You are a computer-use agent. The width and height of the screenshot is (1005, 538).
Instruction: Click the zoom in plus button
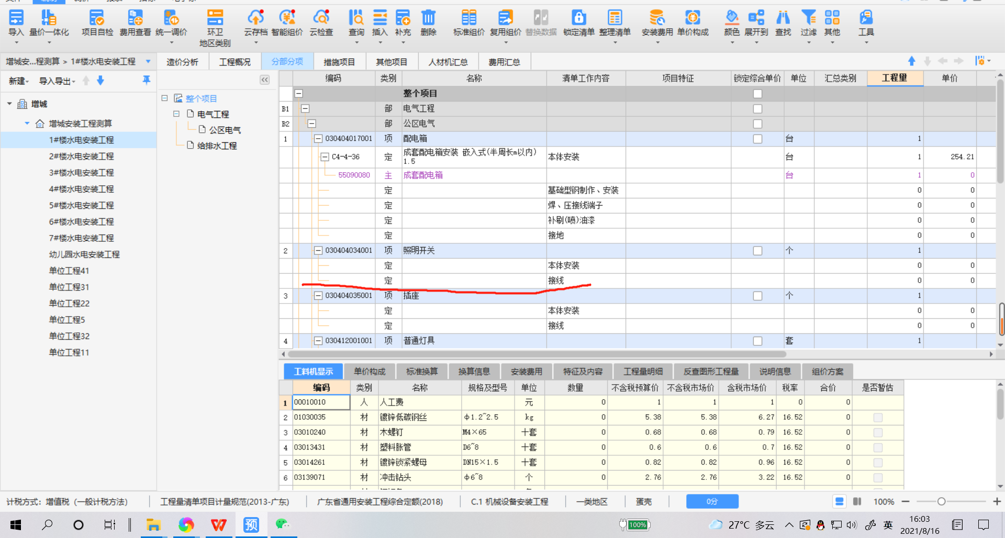pos(997,501)
